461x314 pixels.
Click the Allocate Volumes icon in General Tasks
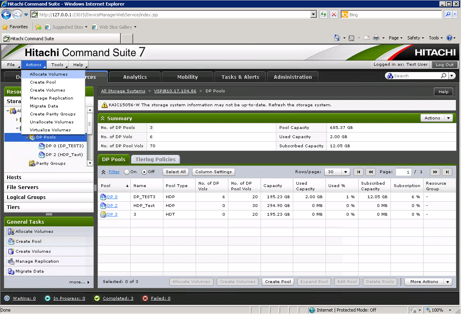pyautogui.click(x=11, y=232)
